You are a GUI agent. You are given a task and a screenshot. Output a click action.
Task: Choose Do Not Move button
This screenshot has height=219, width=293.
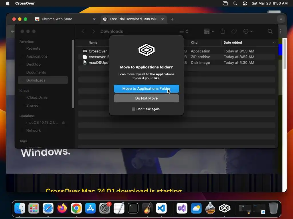[x=146, y=98]
